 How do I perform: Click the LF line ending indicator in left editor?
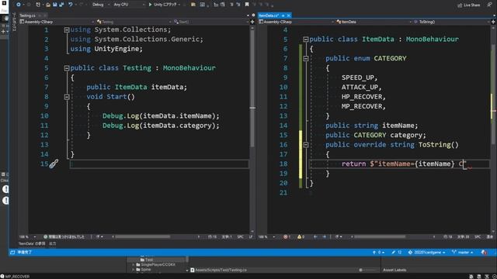(x=250, y=236)
